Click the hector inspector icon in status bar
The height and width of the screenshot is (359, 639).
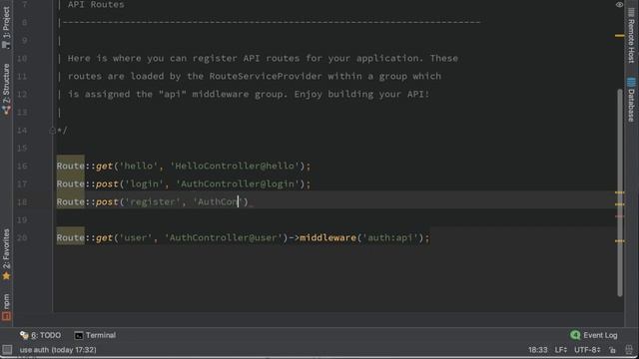point(629,350)
